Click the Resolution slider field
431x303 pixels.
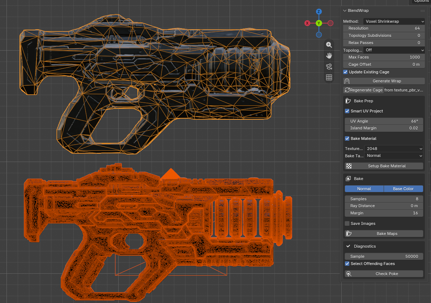(384, 28)
